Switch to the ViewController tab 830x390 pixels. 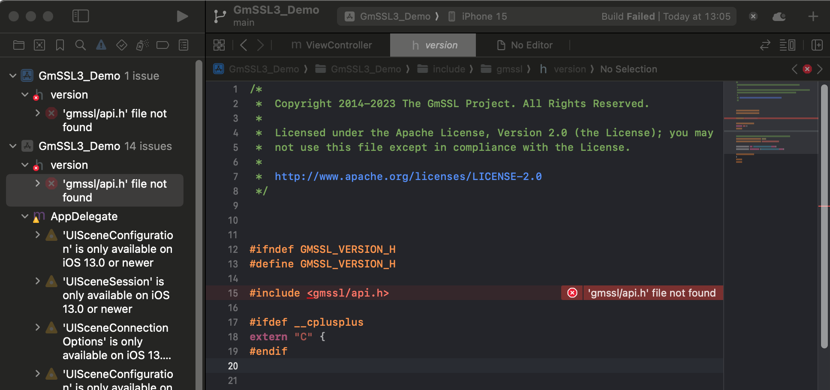pyautogui.click(x=331, y=45)
